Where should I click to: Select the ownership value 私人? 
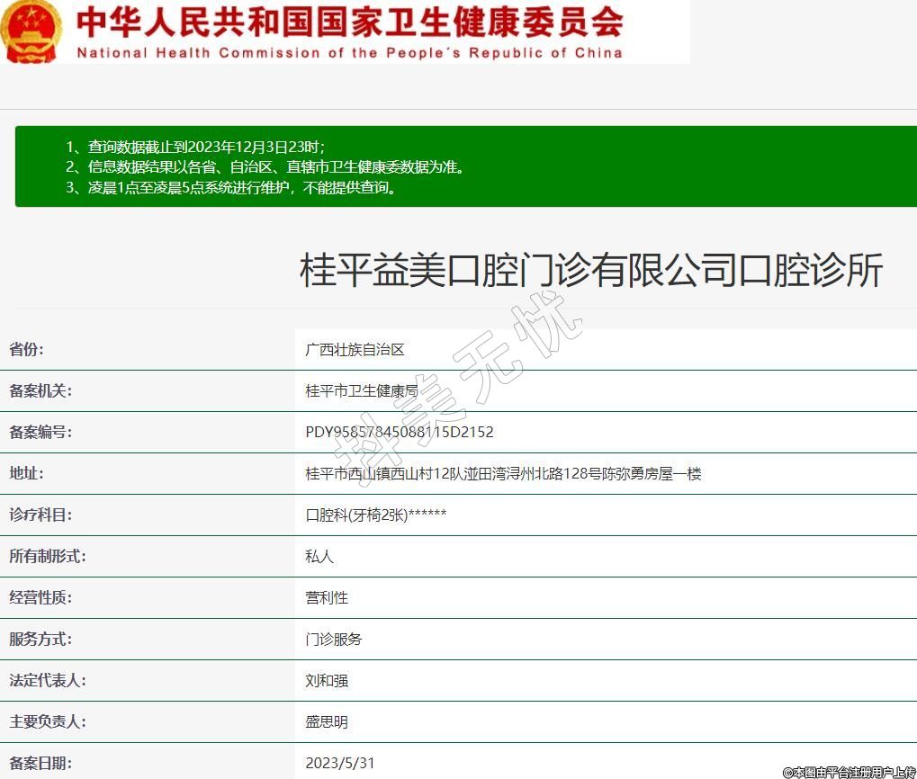[319, 557]
